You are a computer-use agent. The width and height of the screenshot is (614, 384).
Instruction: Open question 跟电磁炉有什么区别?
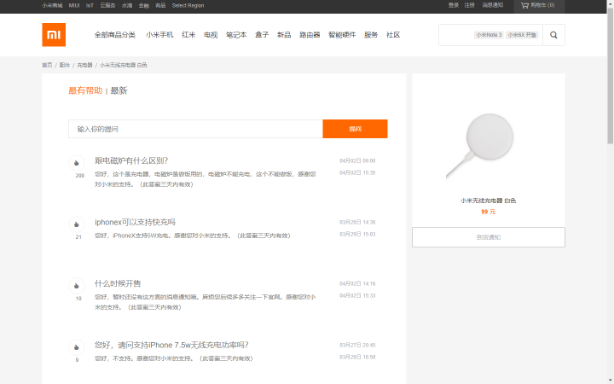click(x=131, y=160)
